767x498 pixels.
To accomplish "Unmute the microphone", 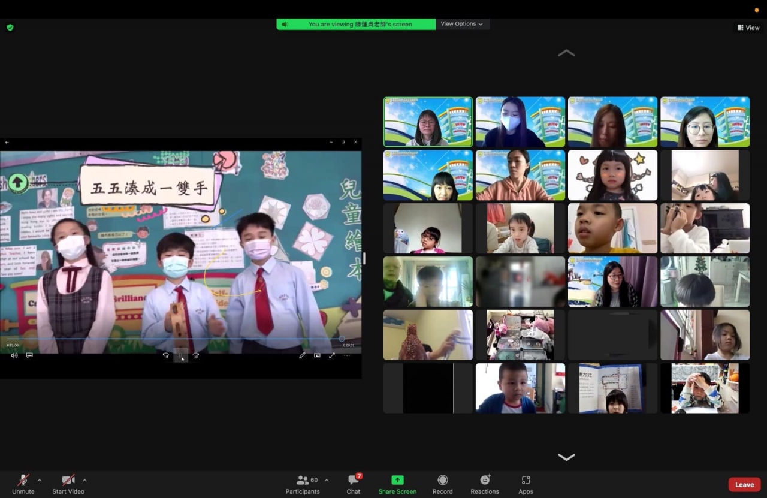I will (x=23, y=481).
